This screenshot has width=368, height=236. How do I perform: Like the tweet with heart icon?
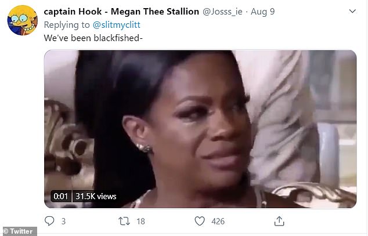click(200, 221)
